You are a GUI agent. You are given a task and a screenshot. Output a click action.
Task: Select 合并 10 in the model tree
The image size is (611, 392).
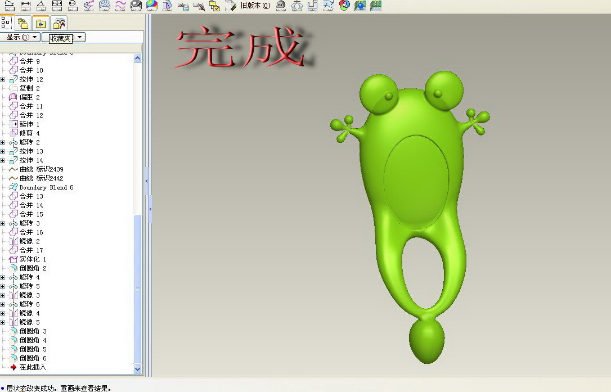tap(26, 70)
